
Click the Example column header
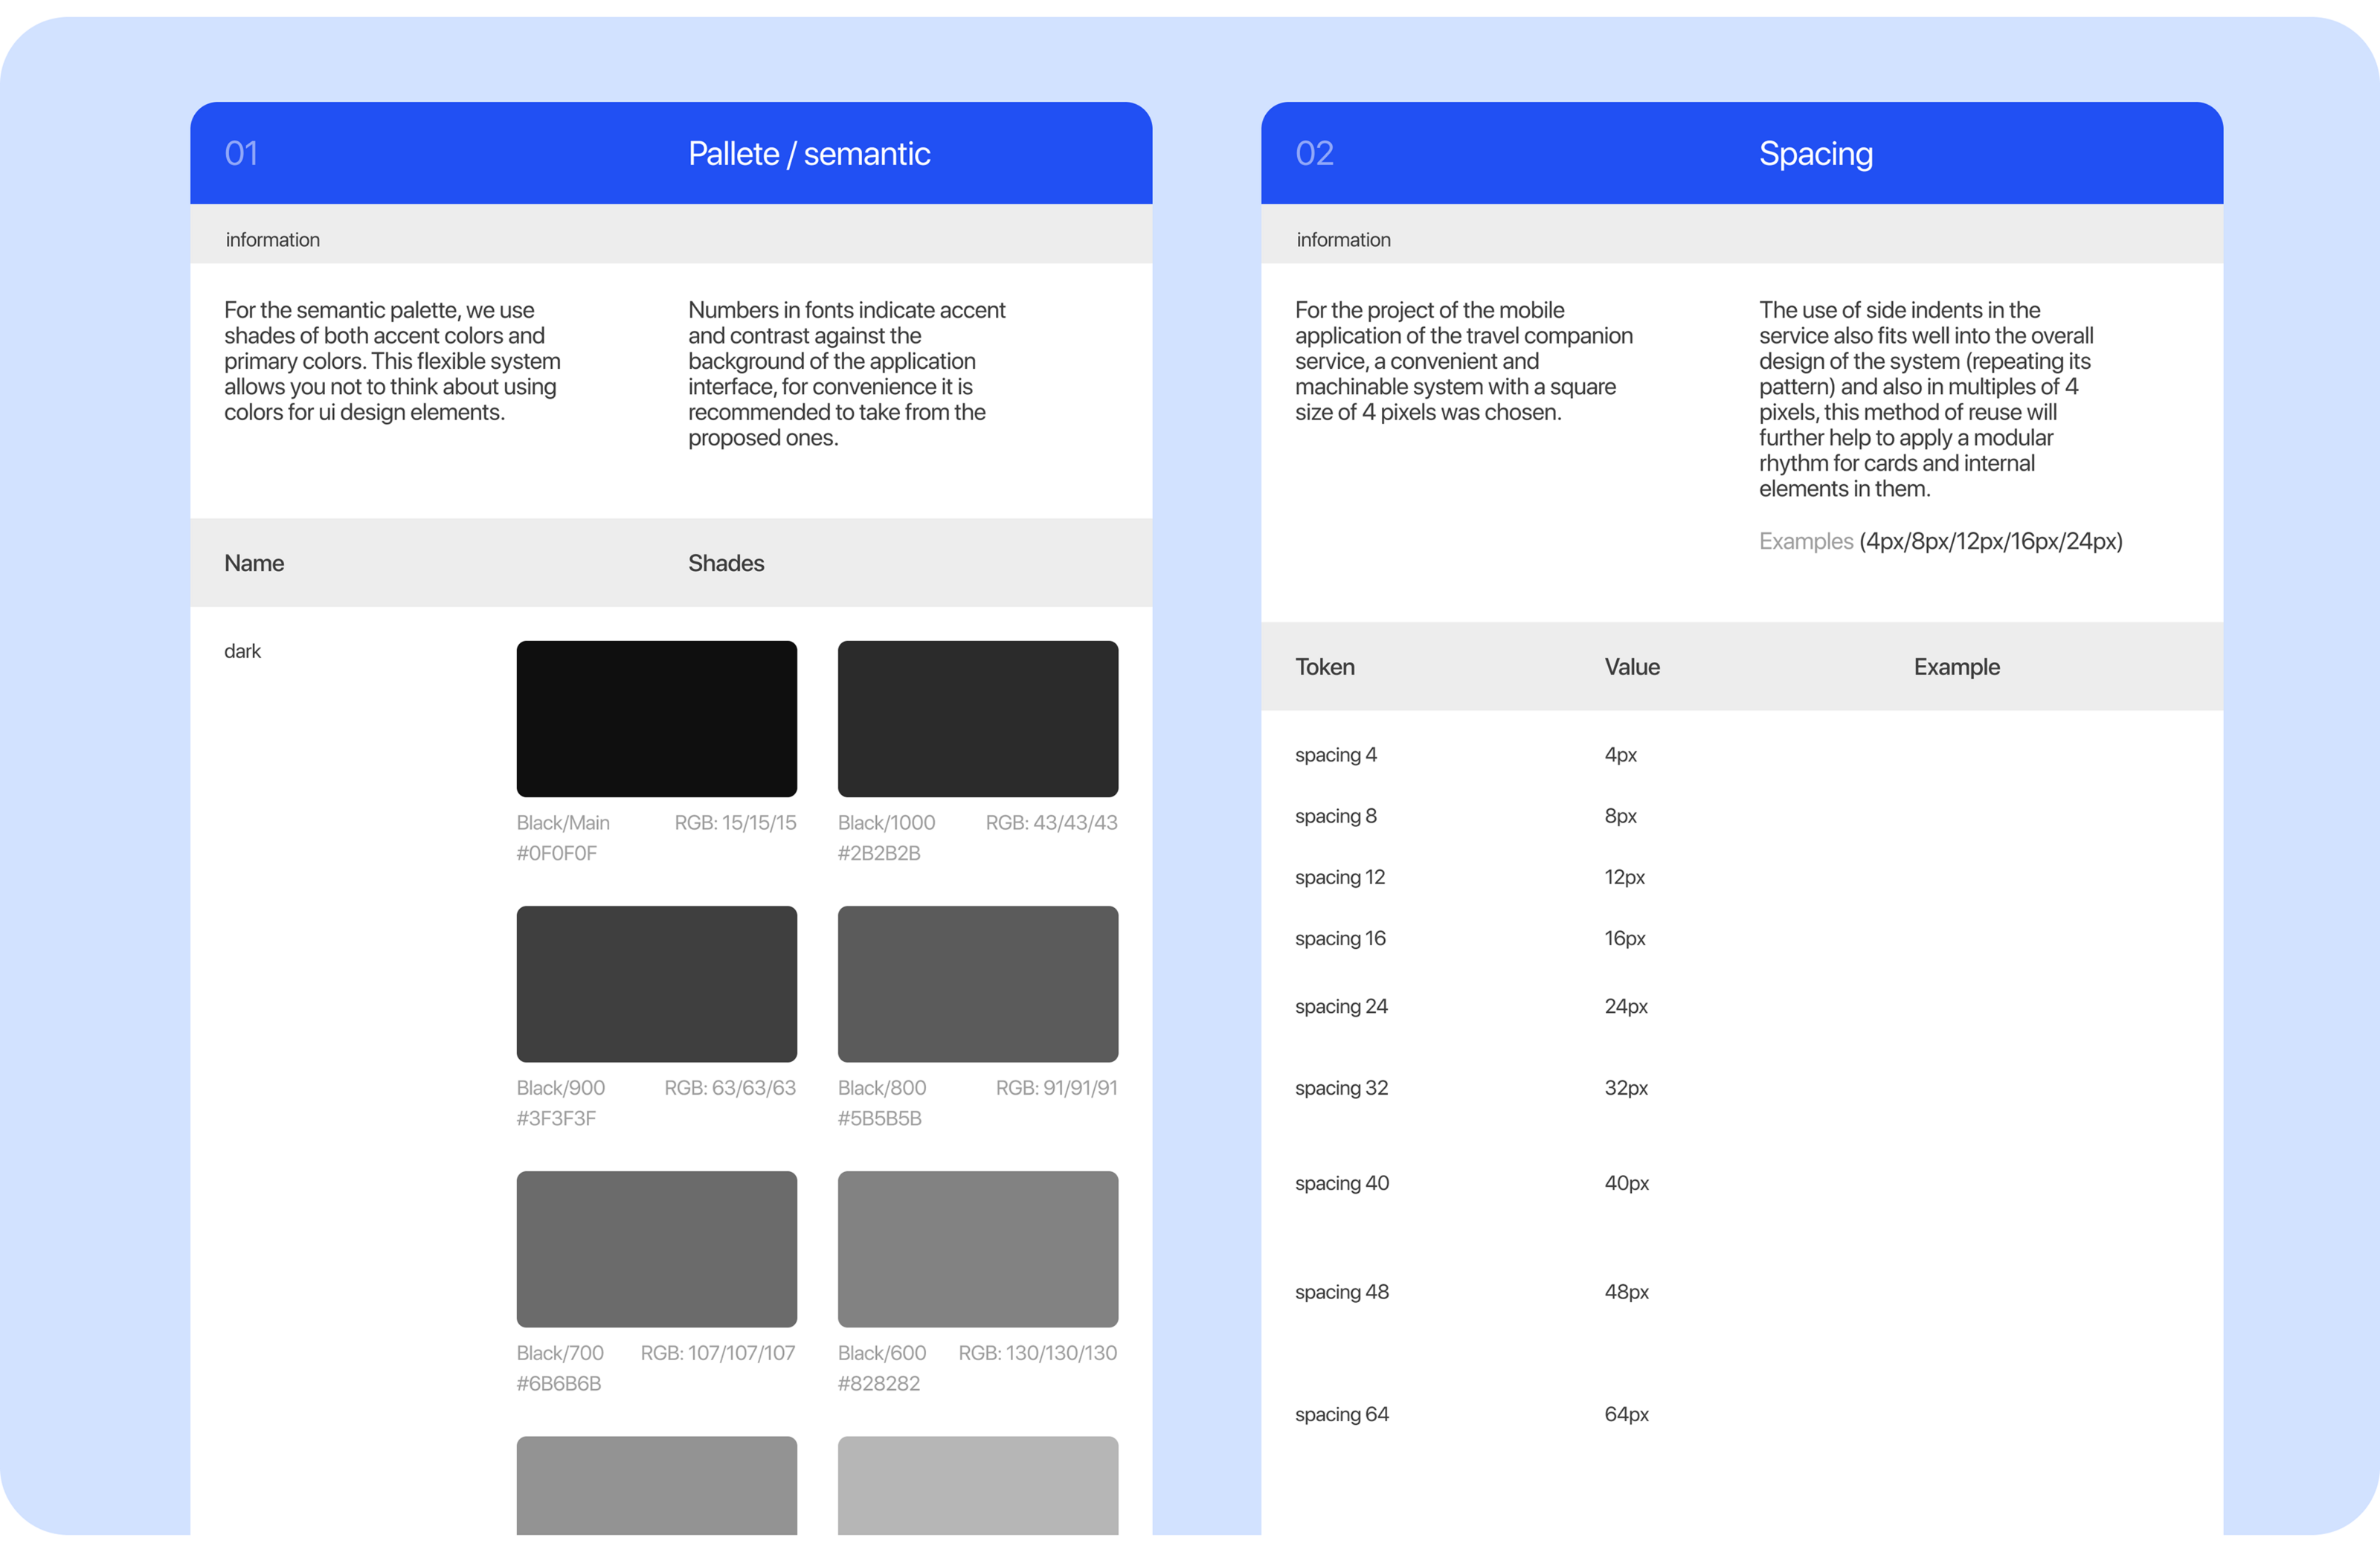coord(1956,667)
